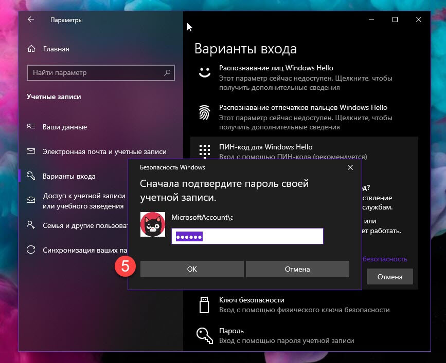Click the PIN keypad dots icon
This screenshot has height=363, width=446.
pyautogui.click(x=205, y=151)
